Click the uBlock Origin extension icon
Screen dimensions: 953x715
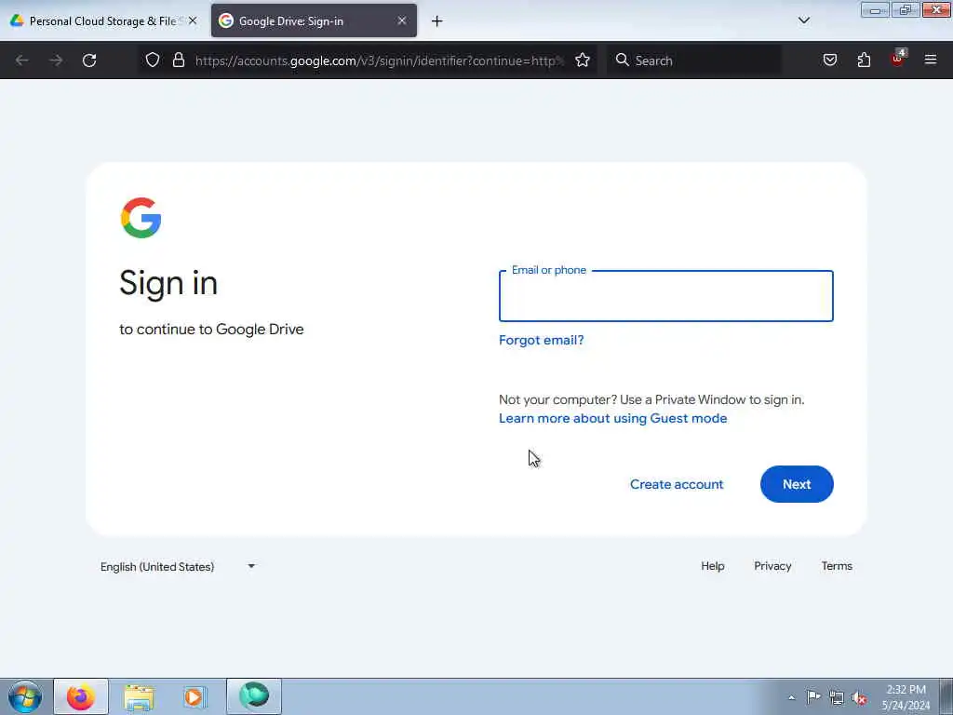pos(898,59)
